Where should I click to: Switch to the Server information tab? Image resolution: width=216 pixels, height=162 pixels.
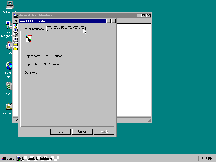click(34, 29)
